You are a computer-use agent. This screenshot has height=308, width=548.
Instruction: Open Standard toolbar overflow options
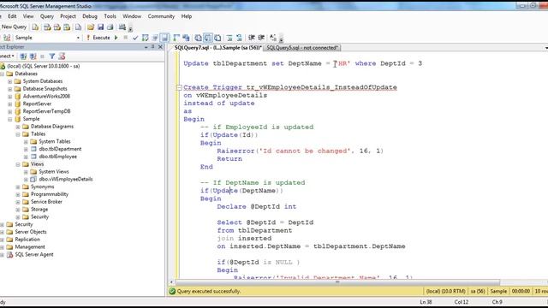pos(130,28)
